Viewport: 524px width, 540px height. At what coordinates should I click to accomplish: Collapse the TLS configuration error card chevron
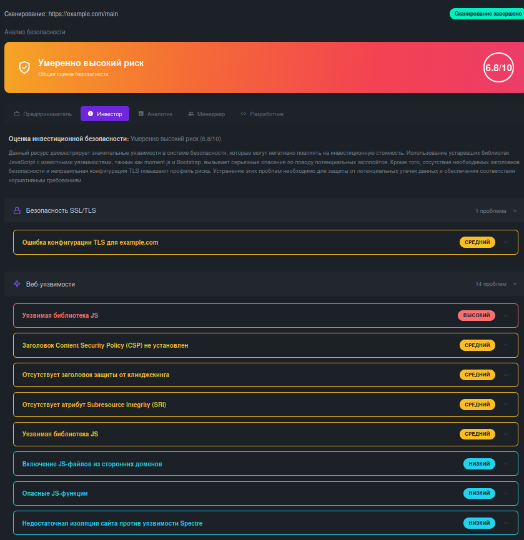click(x=506, y=242)
